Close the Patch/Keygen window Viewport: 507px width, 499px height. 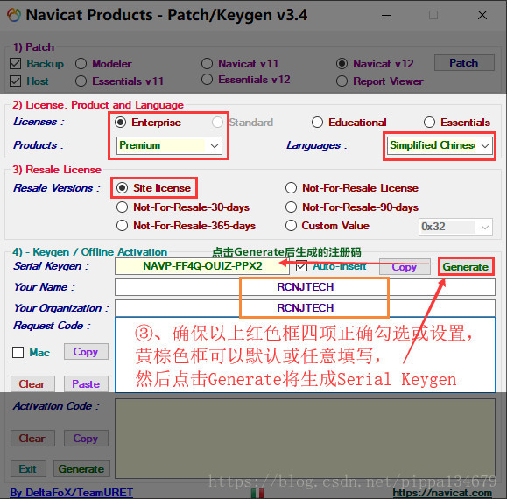click(x=482, y=15)
